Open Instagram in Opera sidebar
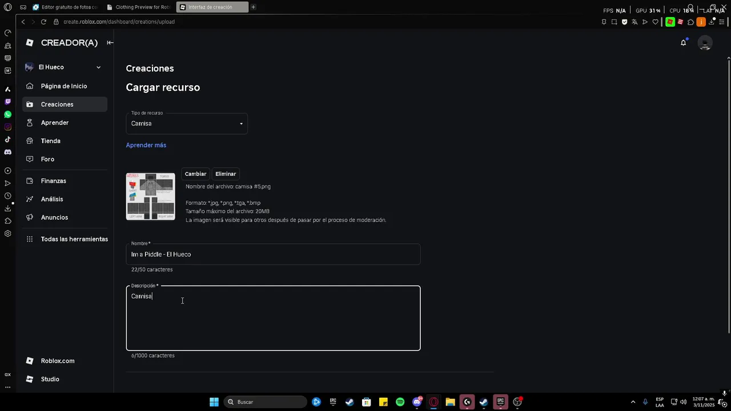731x411 pixels. click(7, 127)
